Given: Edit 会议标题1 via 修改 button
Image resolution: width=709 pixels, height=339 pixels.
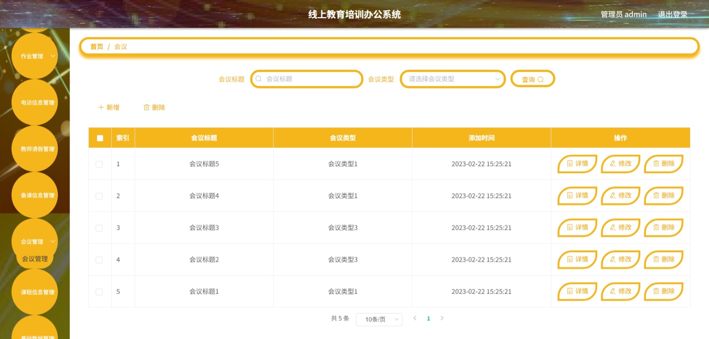Looking at the screenshot, I should pyautogui.click(x=621, y=292).
